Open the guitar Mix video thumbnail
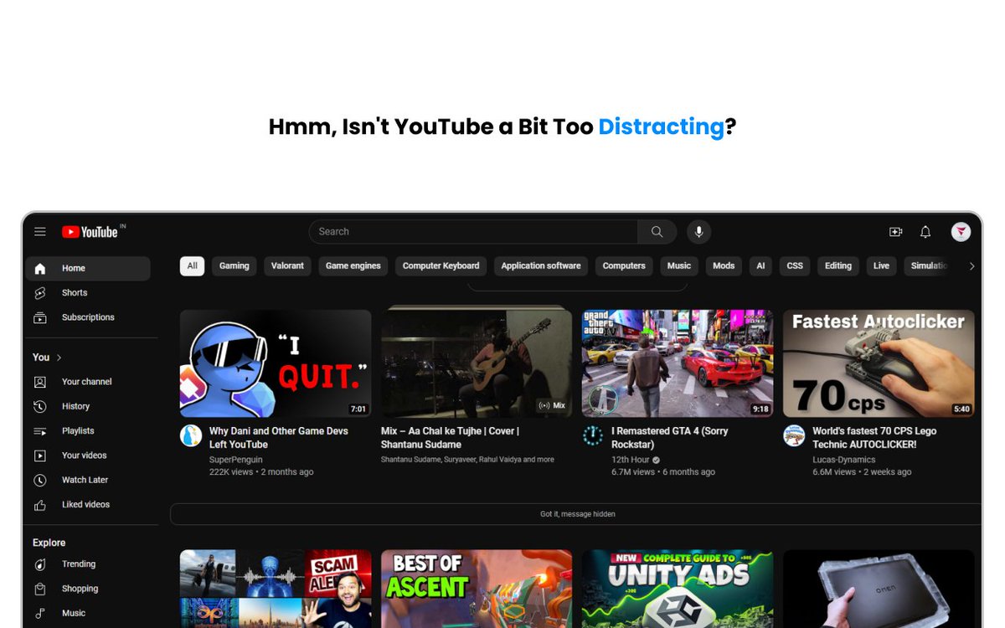The height and width of the screenshot is (628, 1005). (477, 363)
